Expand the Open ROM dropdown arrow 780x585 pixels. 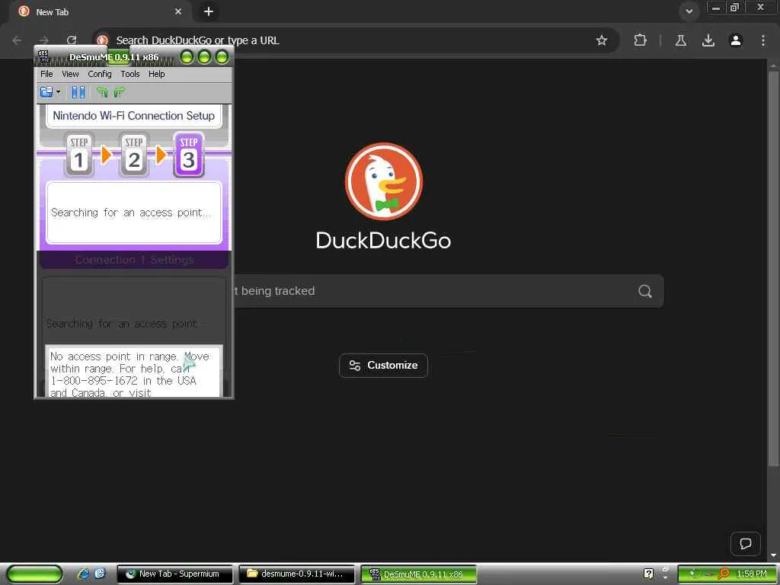(x=58, y=92)
